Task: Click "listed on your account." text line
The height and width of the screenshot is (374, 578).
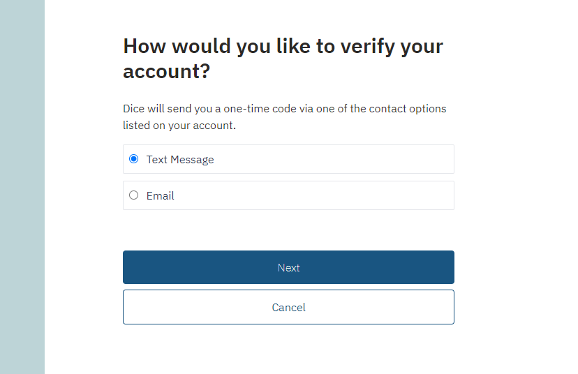Action: 179,126
